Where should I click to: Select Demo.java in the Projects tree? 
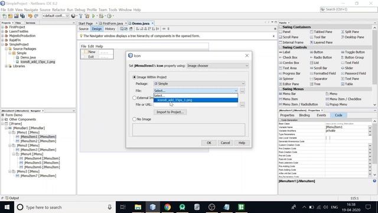(28, 57)
